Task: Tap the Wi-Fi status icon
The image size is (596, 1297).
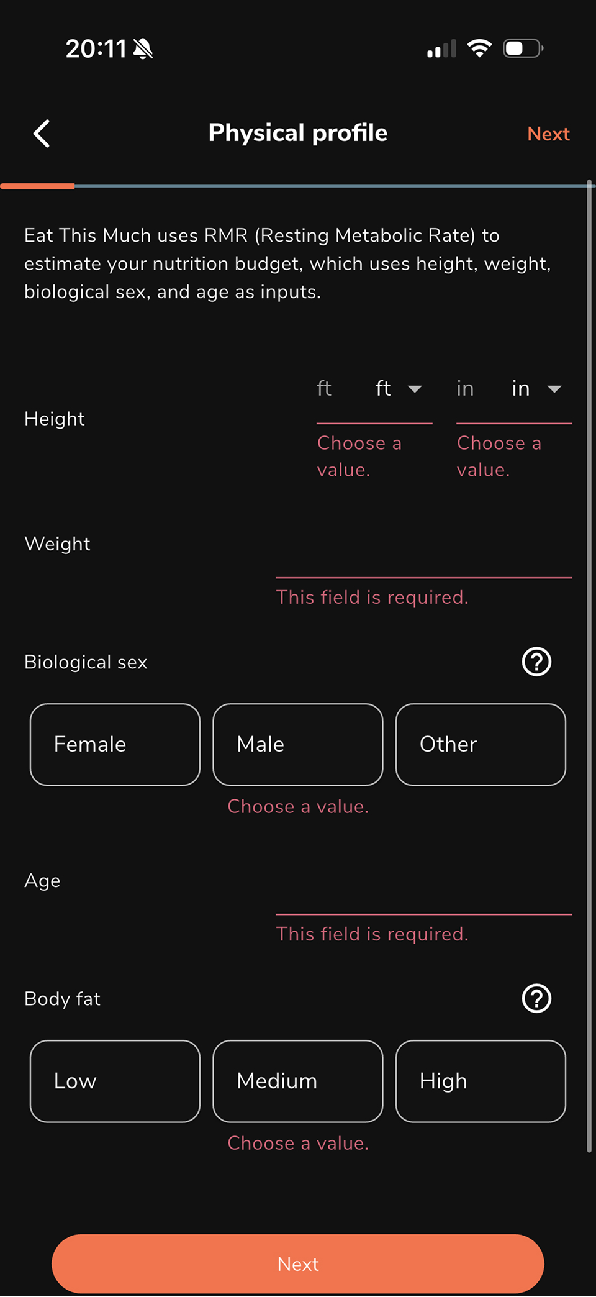Action: 479,48
